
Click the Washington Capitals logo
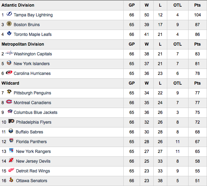tap(9, 53)
